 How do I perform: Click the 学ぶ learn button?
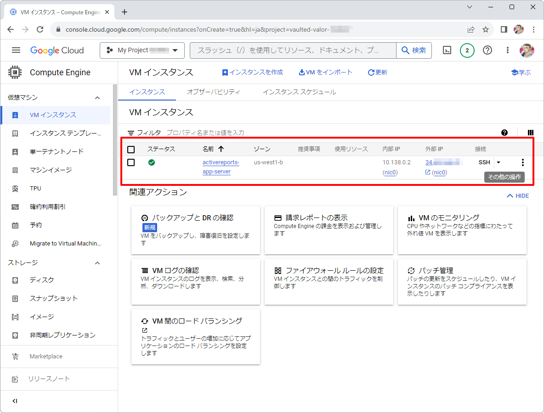point(521,73)
